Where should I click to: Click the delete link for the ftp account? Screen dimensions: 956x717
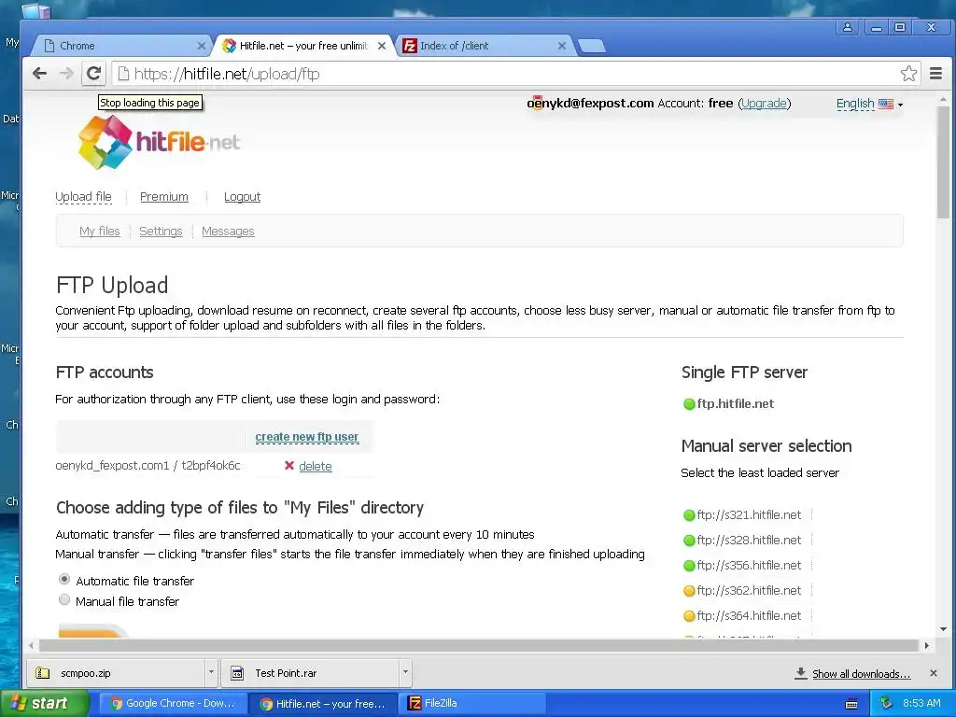click(x=316, y=467)
